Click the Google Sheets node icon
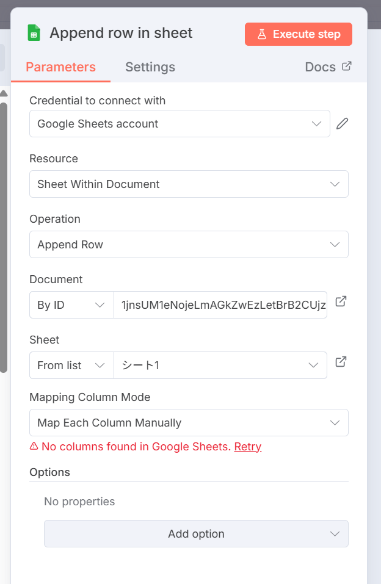 click(x=34, y=33)
